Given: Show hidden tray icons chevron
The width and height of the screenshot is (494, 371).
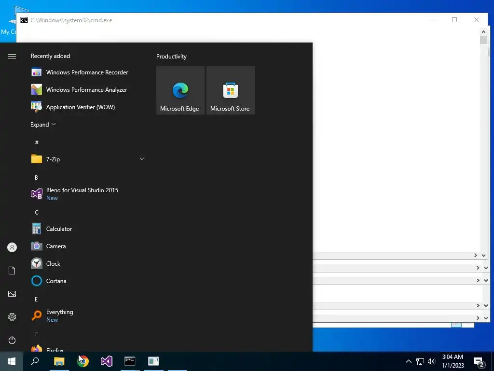Looking at the screenshot, I should pos(408,361).
